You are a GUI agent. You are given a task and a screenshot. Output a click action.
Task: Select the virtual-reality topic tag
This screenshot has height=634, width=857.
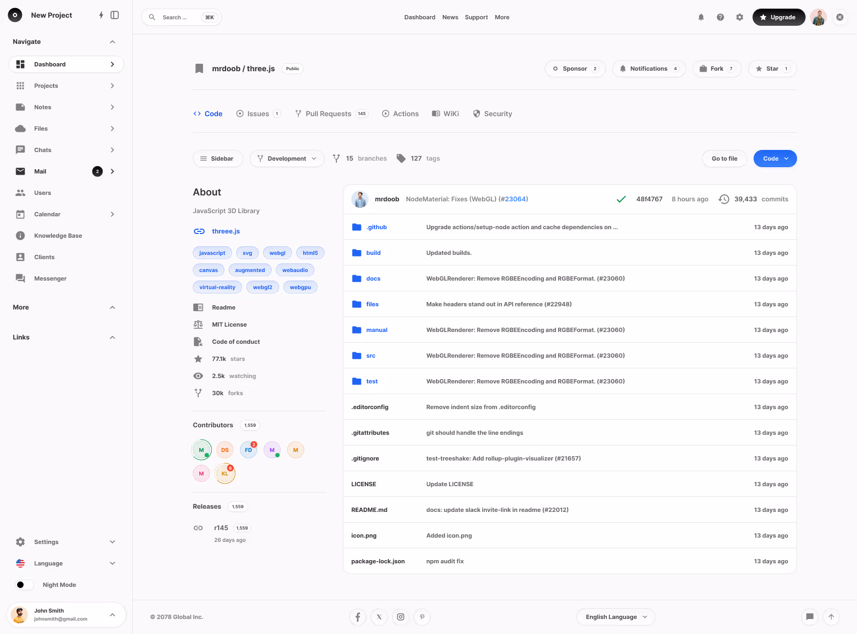(217, 287)
